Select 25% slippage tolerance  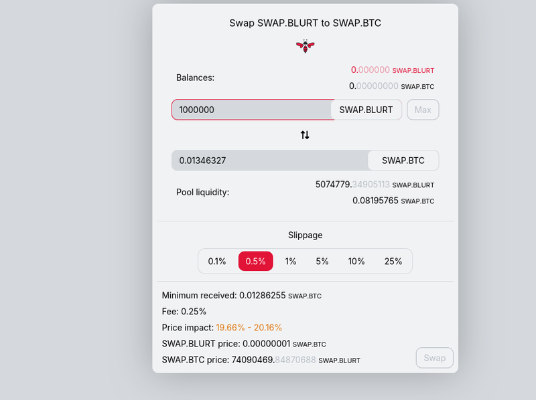(x=393, y=262)
